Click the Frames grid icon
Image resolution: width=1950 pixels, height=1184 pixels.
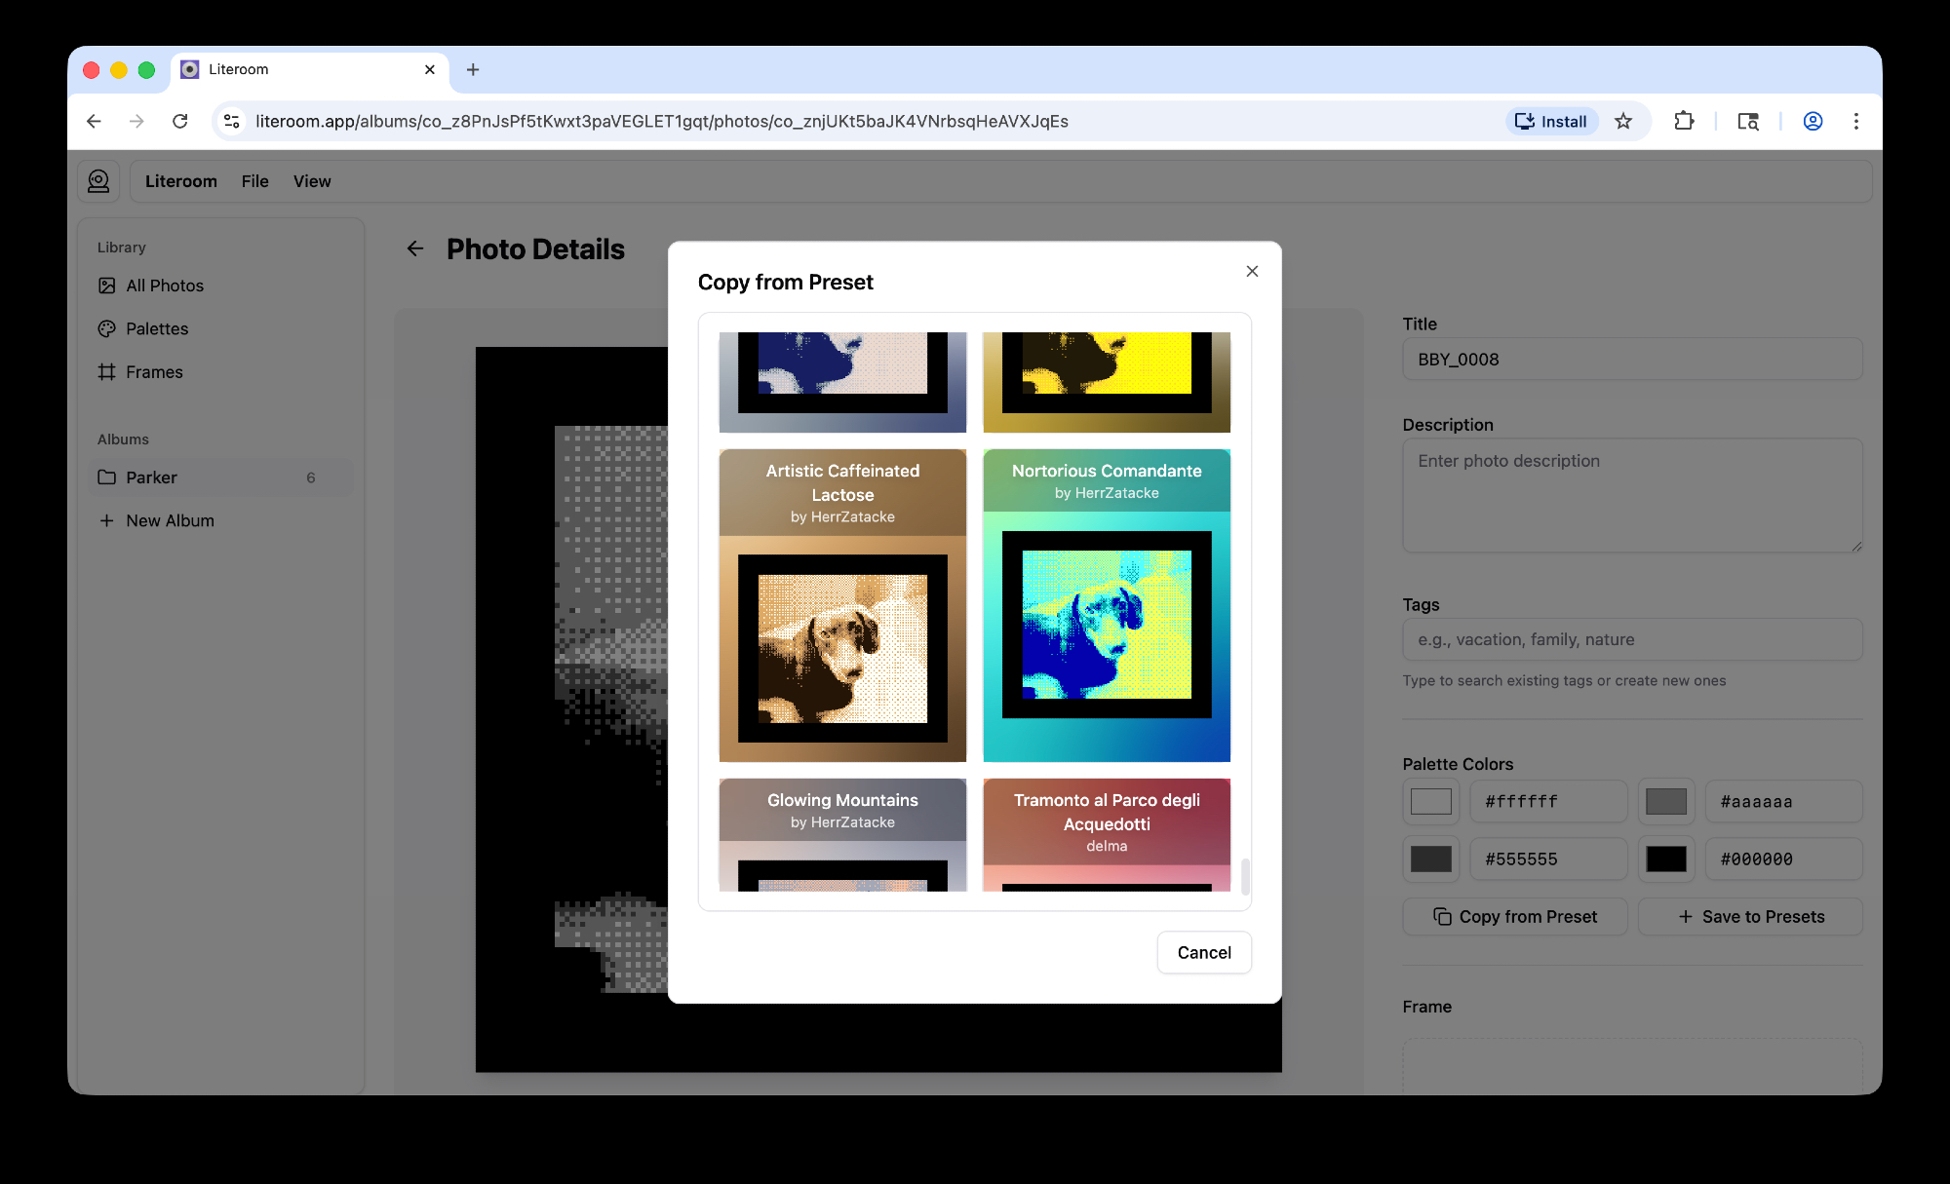point(107,372)
